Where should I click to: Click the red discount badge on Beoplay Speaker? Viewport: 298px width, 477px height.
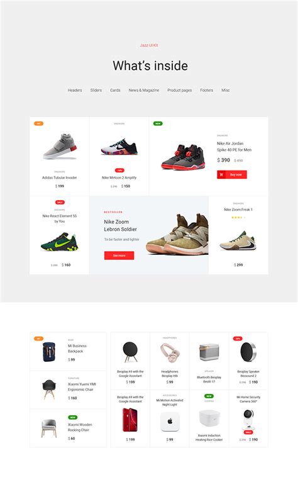238,339
